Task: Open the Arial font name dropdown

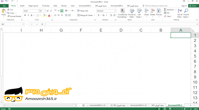Action: (x=39, y=11)
